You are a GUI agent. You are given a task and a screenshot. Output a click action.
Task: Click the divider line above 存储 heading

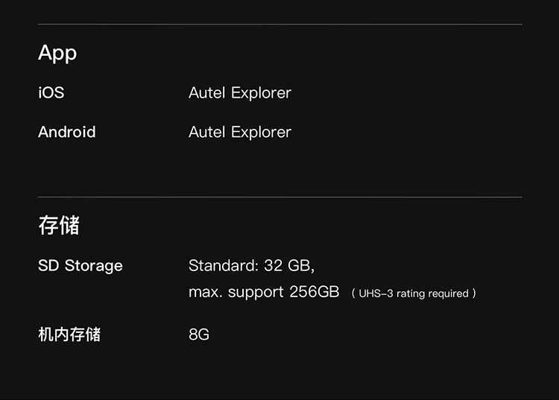pyautogui.click(x=279, y=197)
